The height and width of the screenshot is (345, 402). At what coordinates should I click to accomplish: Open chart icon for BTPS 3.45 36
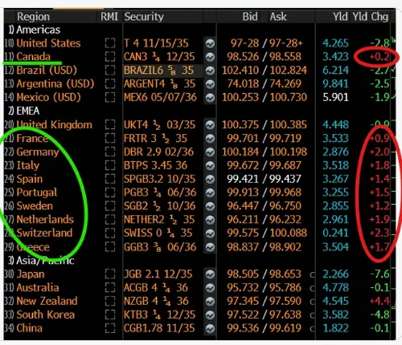pos(210,165)
